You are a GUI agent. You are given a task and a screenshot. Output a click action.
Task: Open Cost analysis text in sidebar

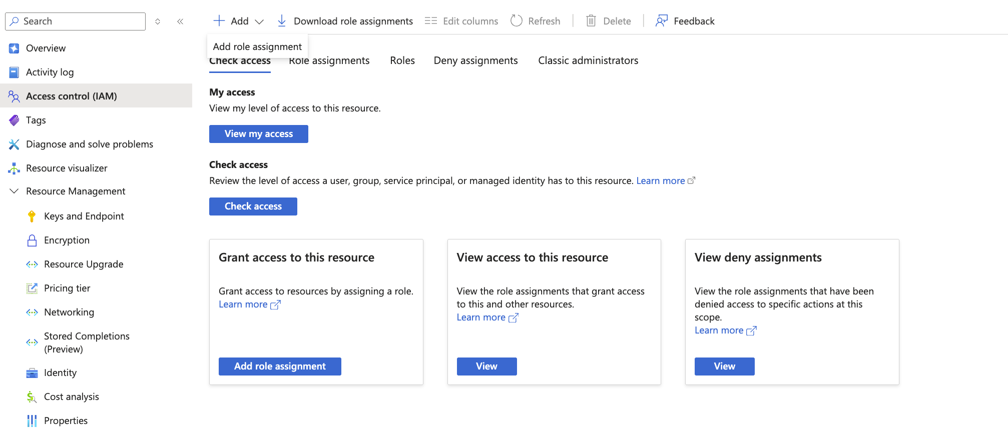click(x=72, y=397)
